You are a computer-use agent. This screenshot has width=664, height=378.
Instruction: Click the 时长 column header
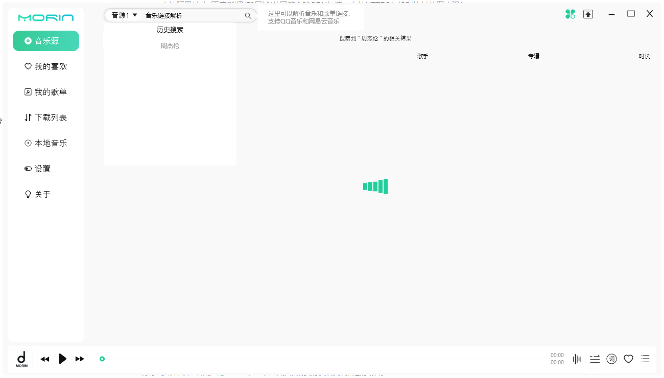click(645, 56)
